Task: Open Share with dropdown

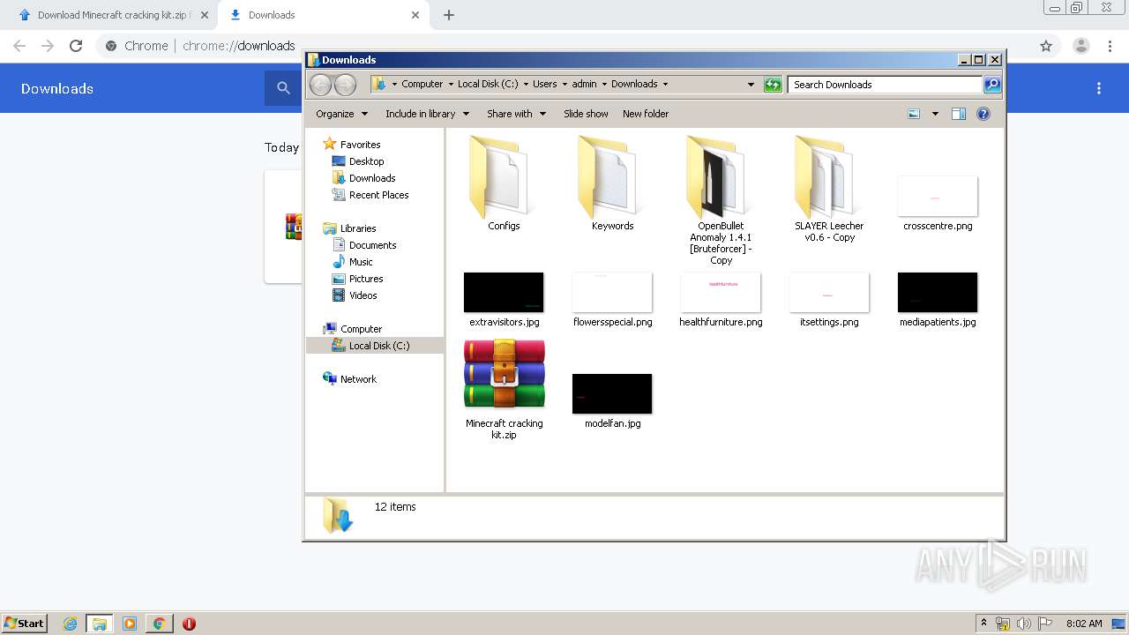Action: coord(516,114)
